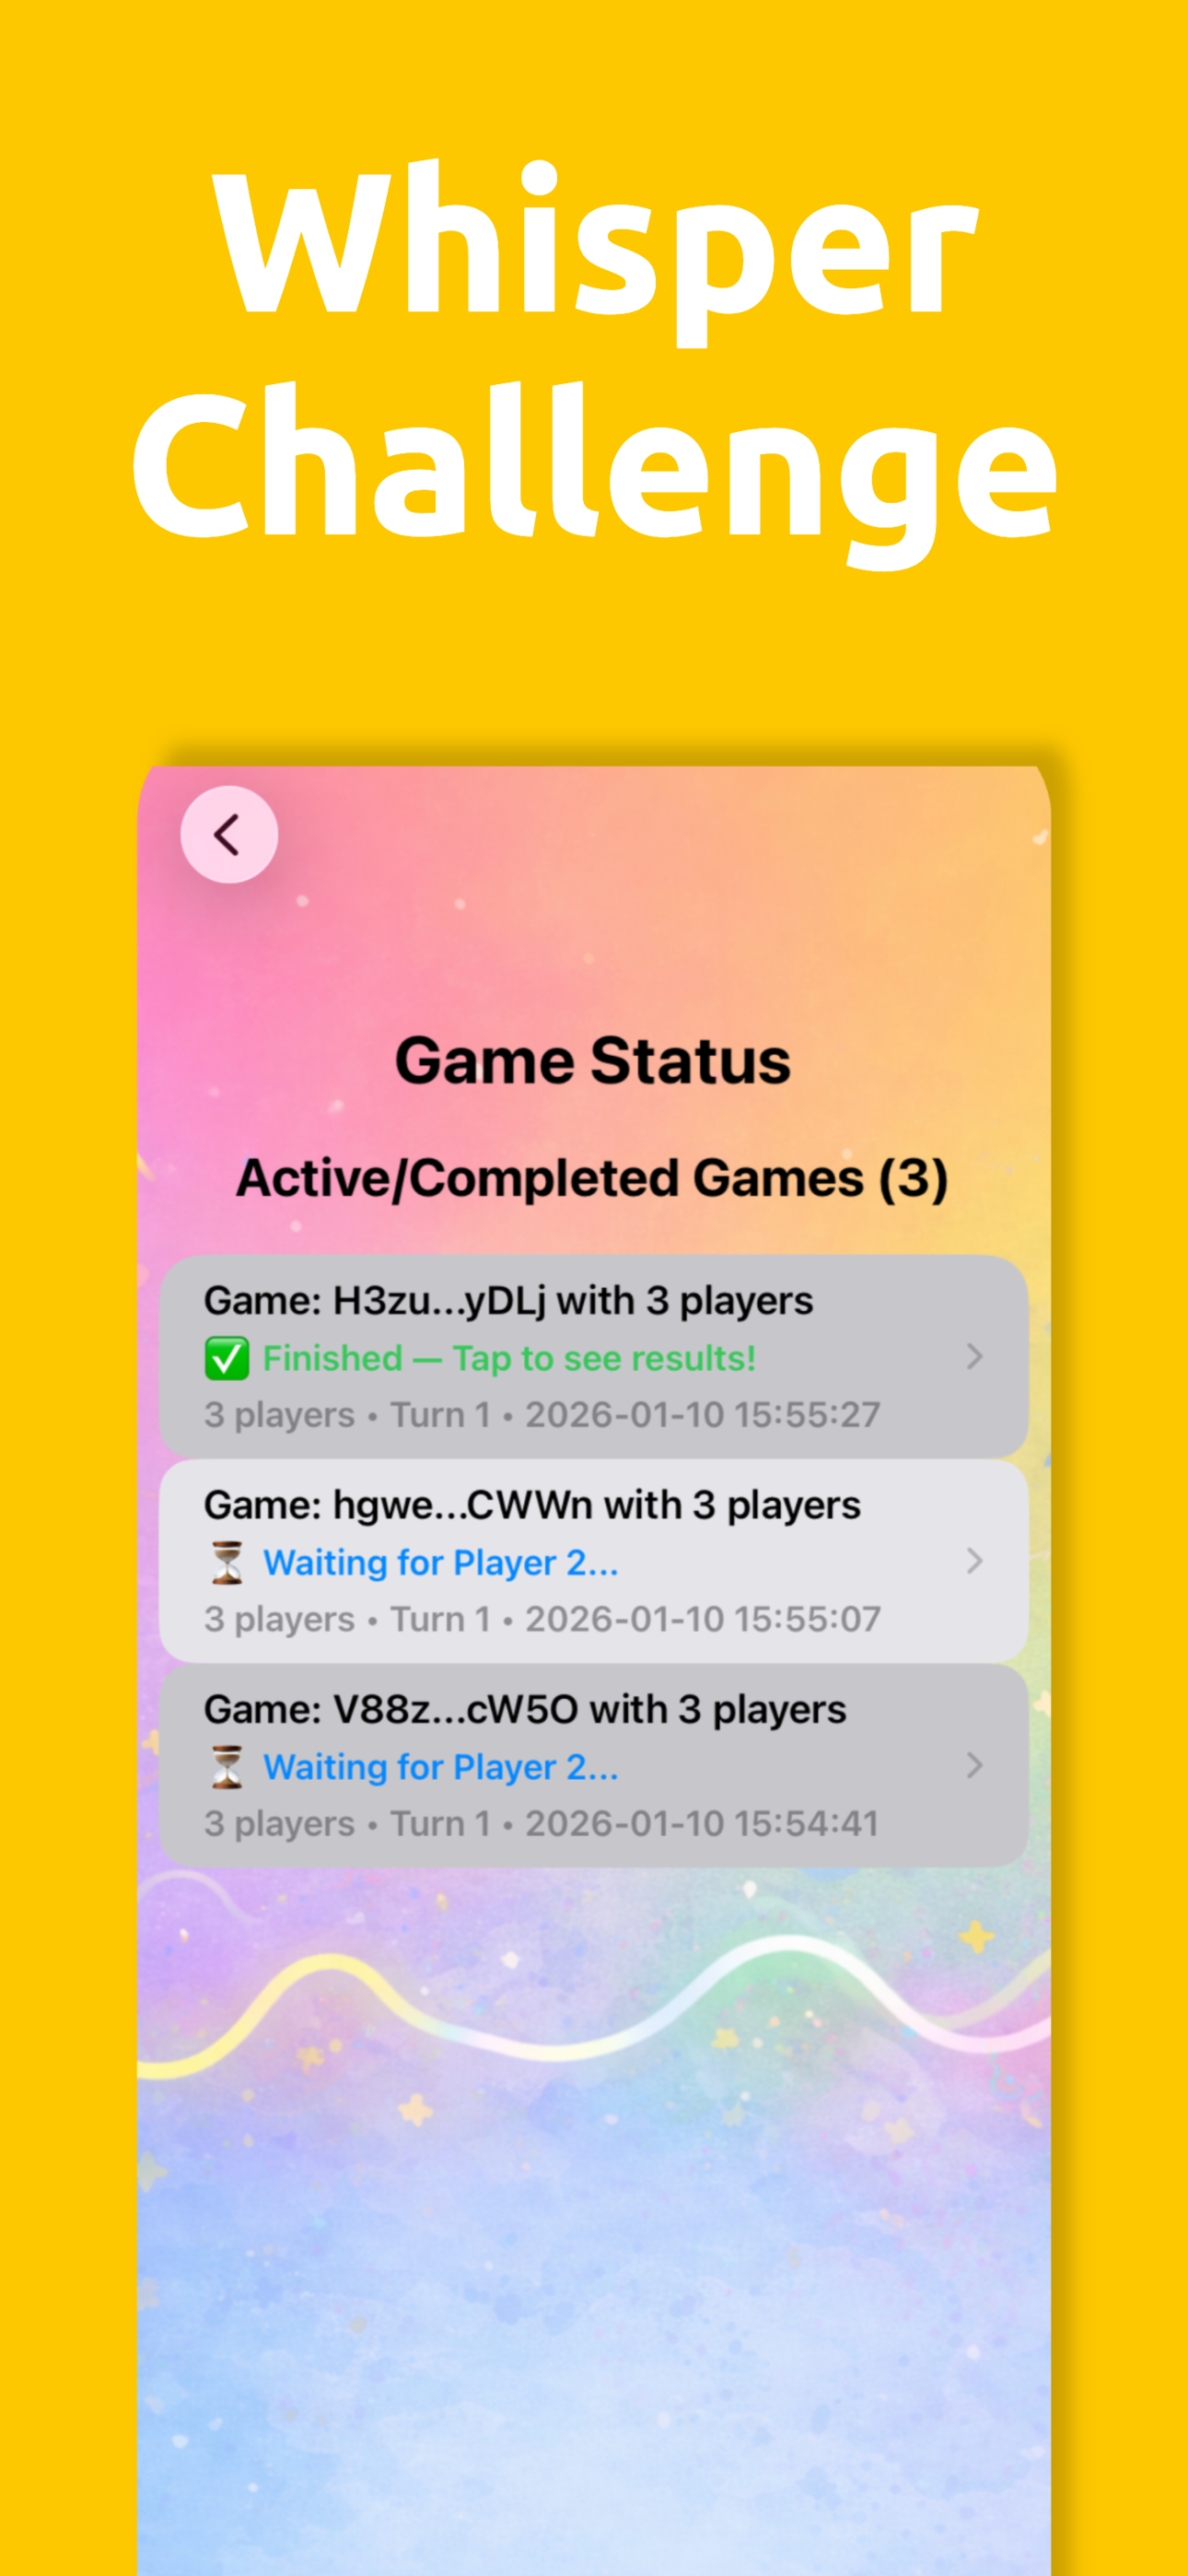The width and height of the screenshot is (1188, 2576).
Task: Click Active/Completed Games (3) heading
Action: click(593, 1179)
